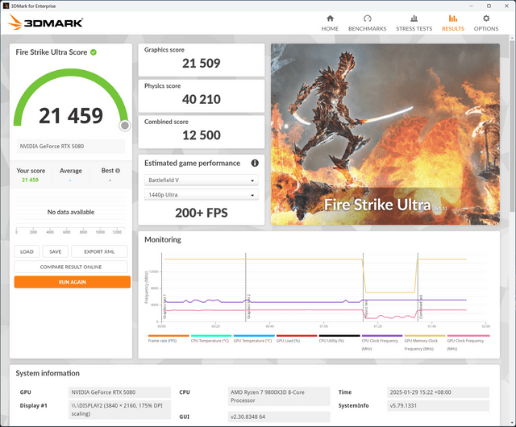The image size is (516, 427).
Task: Click the SAVE button
Action: (56, 251)
